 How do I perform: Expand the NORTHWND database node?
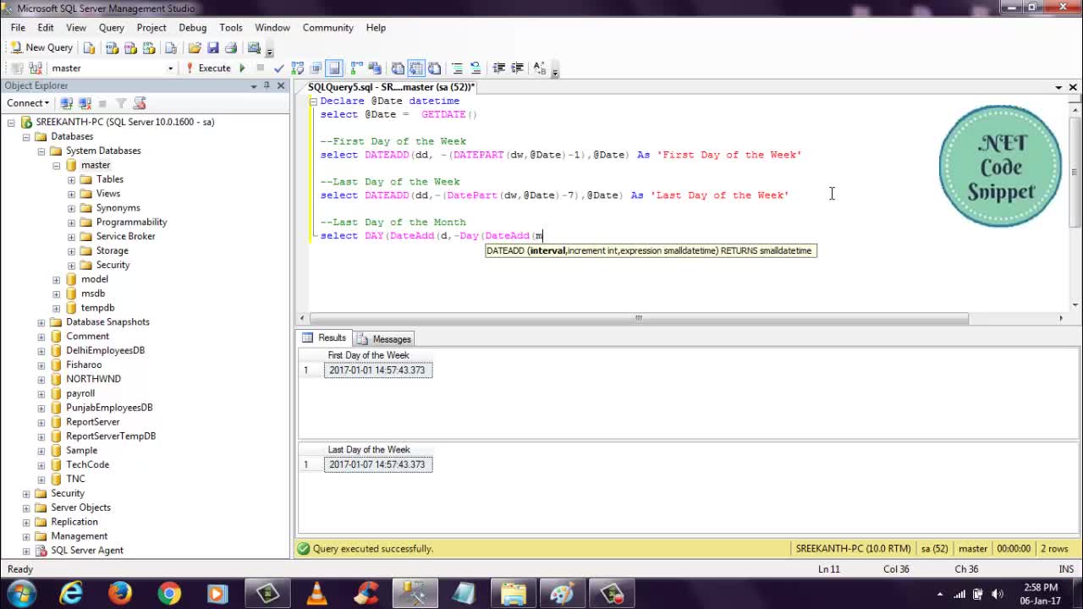(41, 379)
